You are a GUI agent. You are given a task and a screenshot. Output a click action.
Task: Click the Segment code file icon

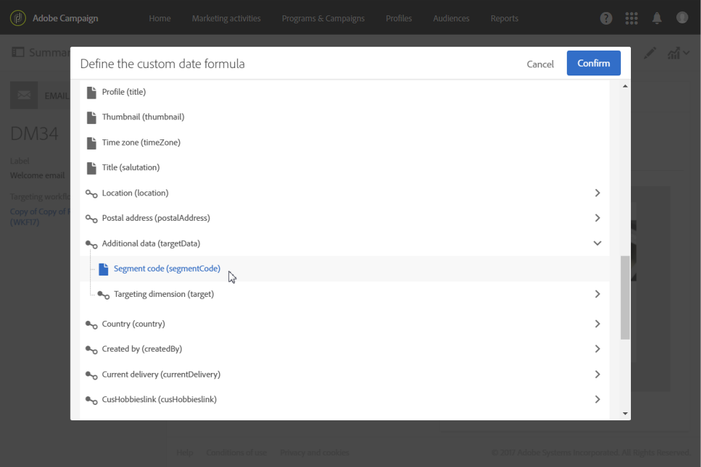click(103, 269)
